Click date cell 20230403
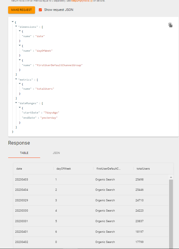This screenshot has width=179, height=249. (x=22, y=180)
